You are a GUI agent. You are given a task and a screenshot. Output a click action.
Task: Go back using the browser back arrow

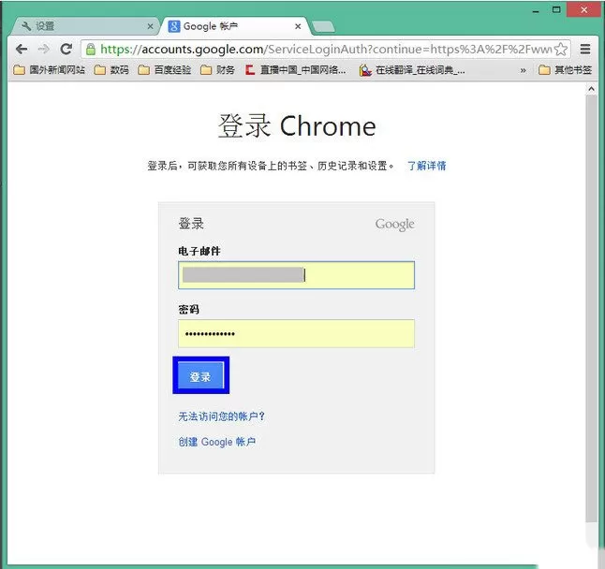pos(22,50)
